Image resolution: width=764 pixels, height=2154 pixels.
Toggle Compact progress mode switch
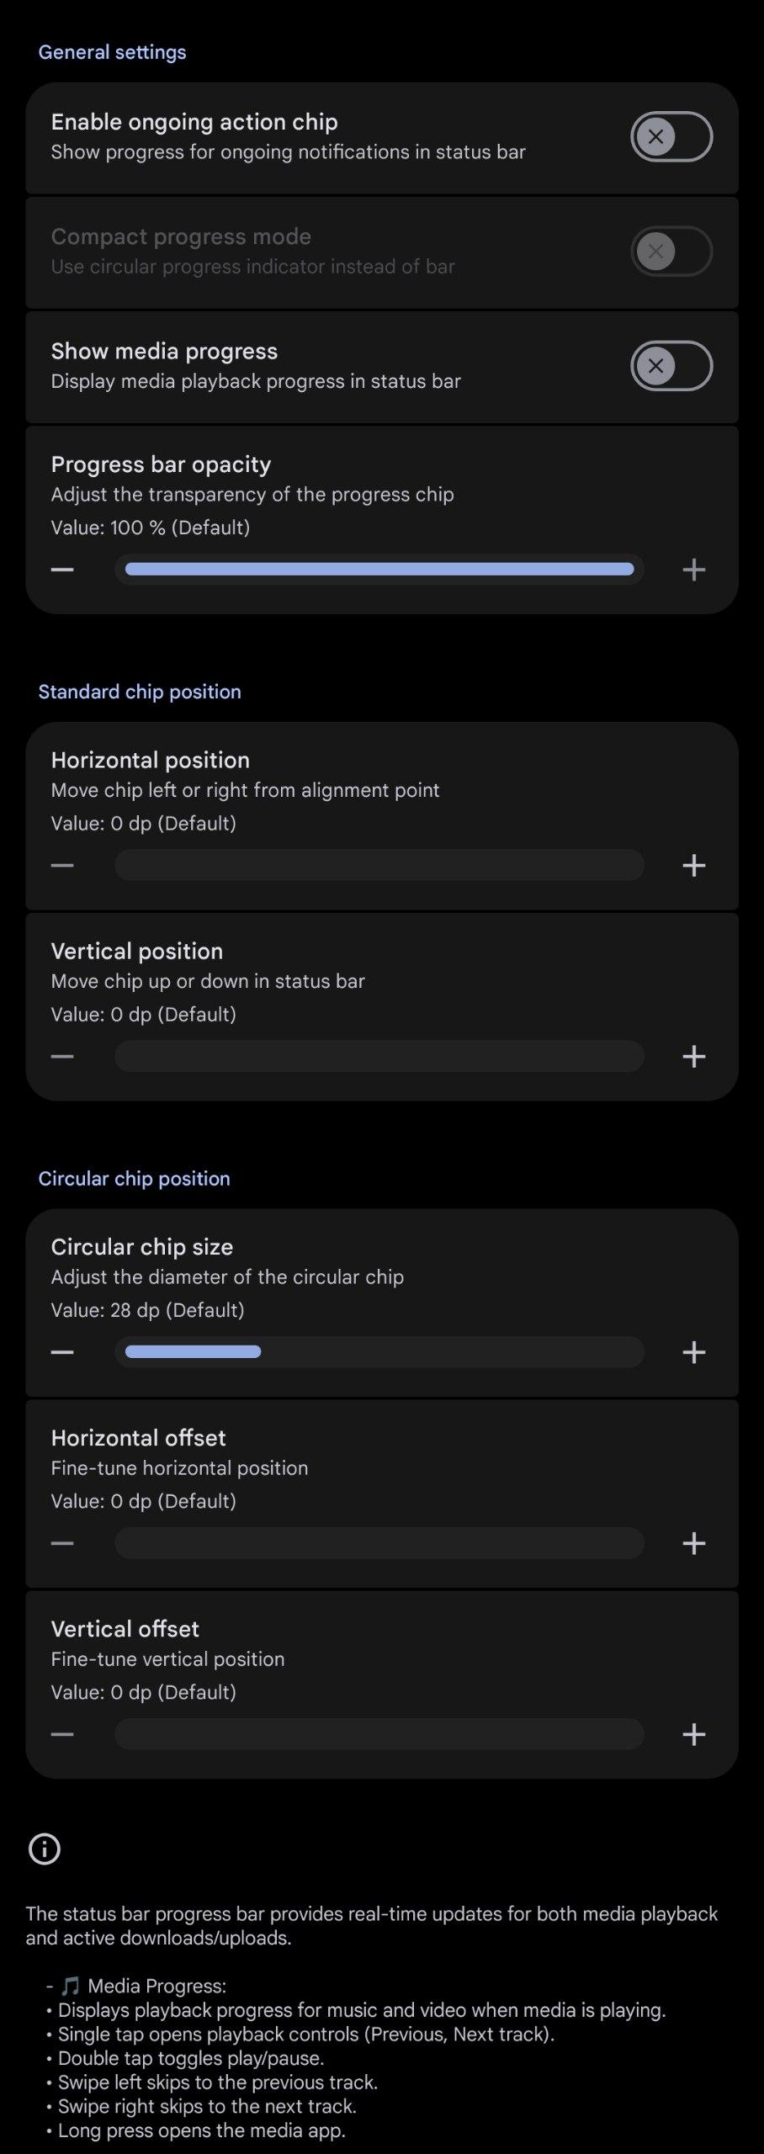671,251
